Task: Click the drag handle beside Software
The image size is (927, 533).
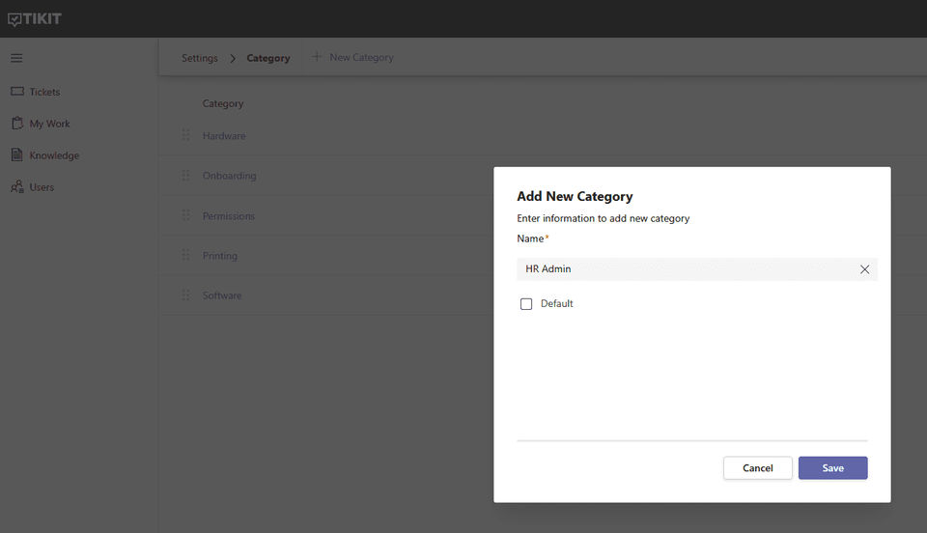Action: click(x=185, y=295)
